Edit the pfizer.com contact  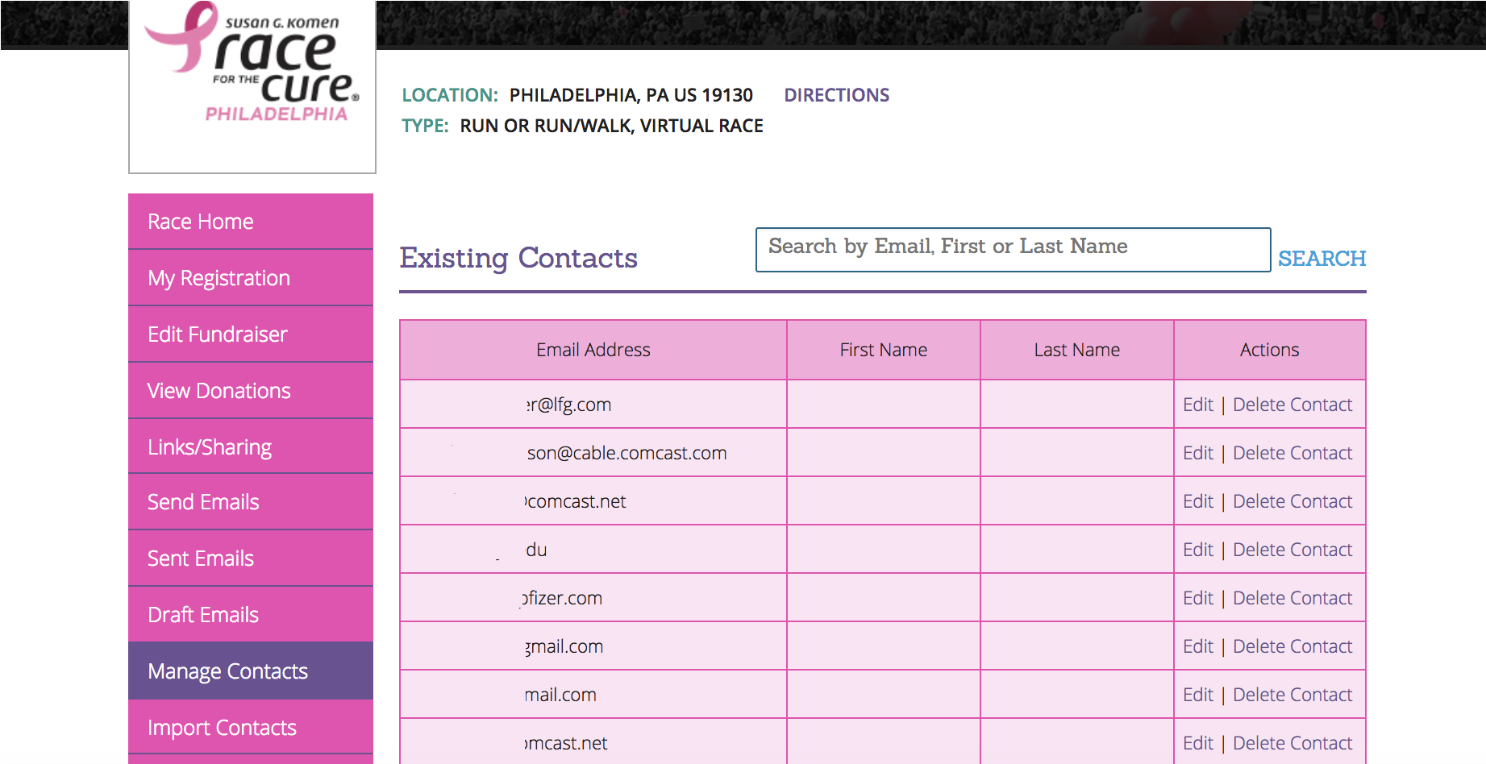(1198, 597)
